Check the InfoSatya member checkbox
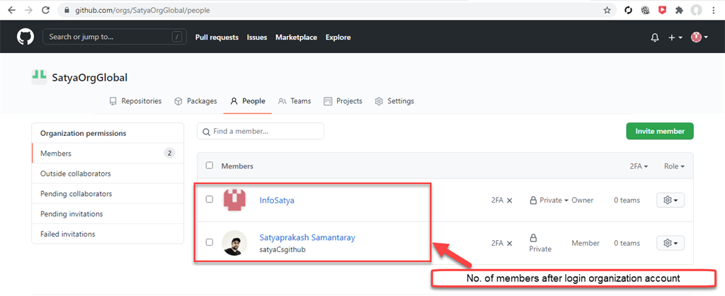Image resolution: width=725 pixels, height=296 pixels. [210, 199]
